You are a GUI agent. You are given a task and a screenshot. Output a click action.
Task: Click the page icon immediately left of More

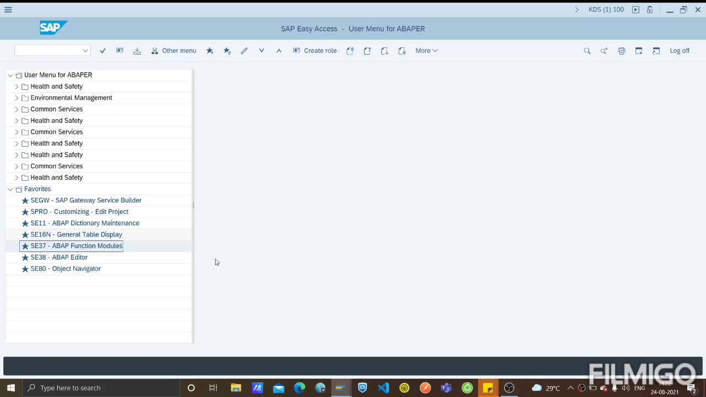coord(402,51)
